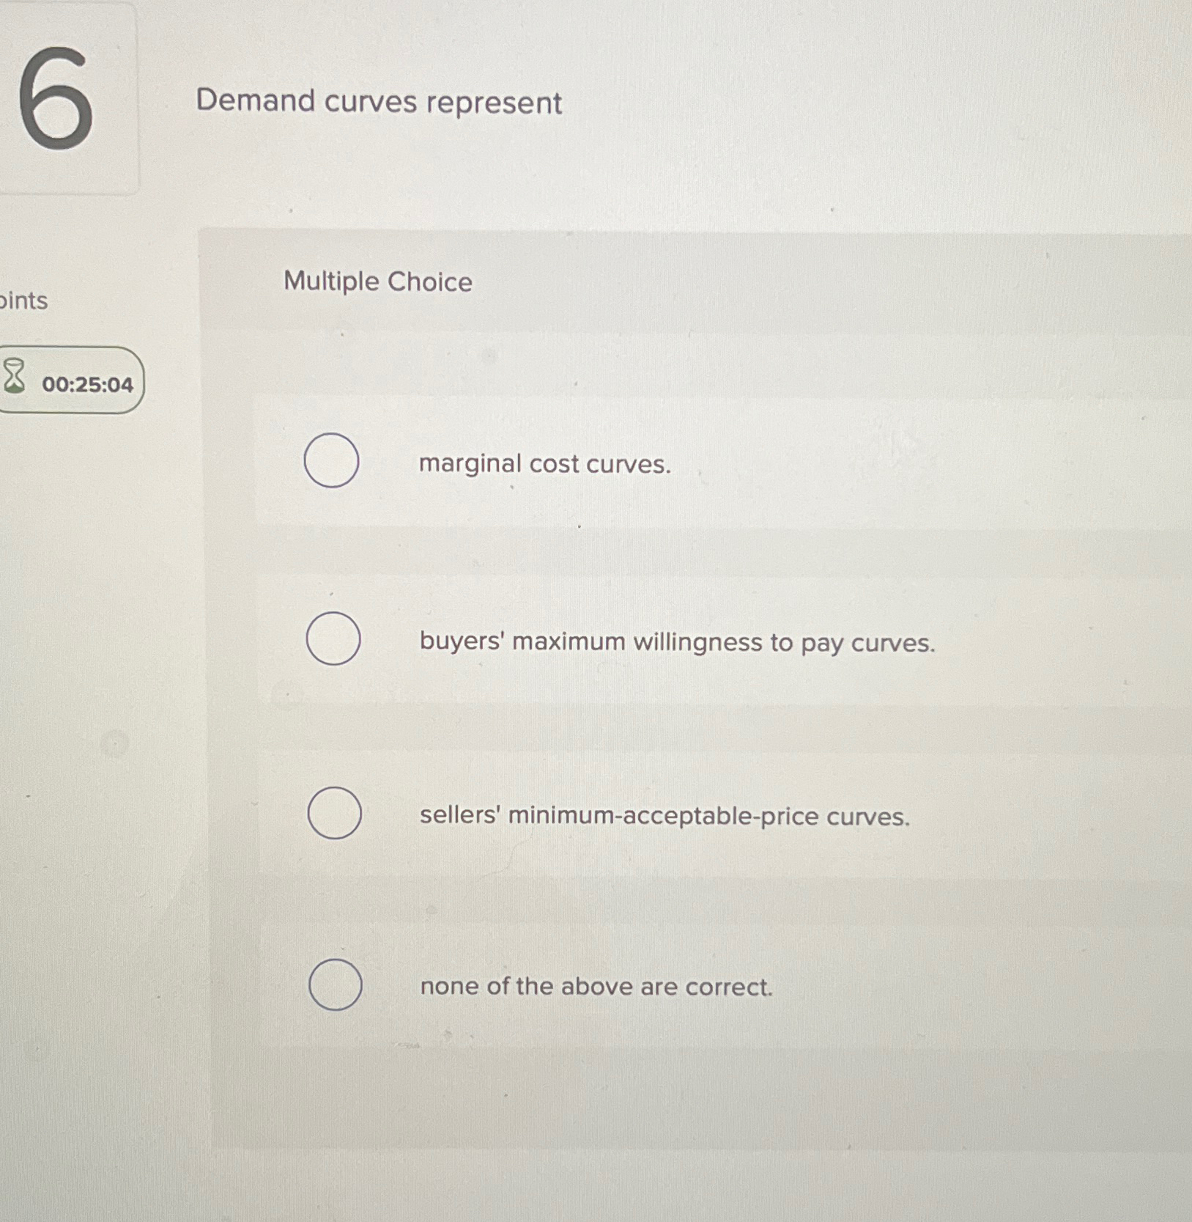Select answer 'buyers' maximum willingness to pay curves.'
Viewport: 1192px width, 1222px height.
coord(675,642)
